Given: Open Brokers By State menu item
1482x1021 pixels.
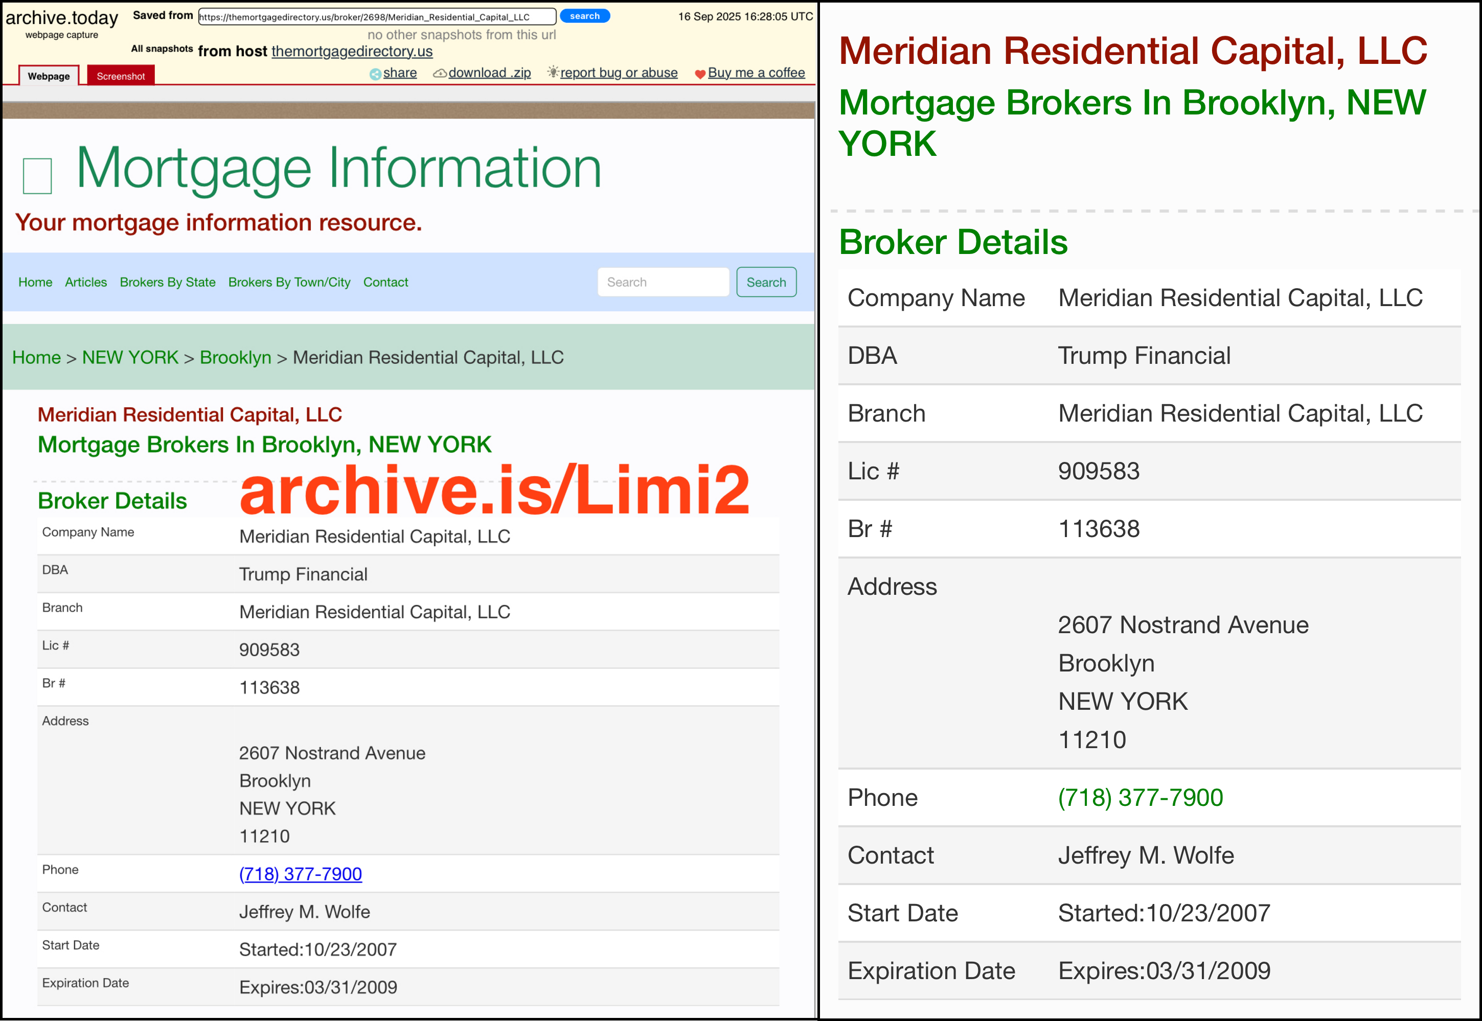Looking at the screenshot, I should [167, 282].
